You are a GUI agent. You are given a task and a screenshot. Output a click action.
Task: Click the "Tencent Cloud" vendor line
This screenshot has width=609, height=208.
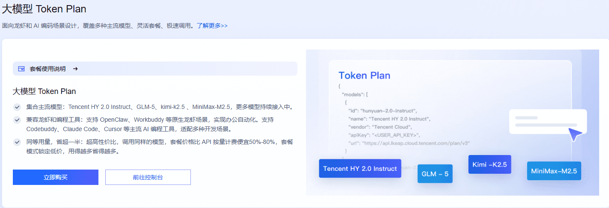(x=380, y=127)
